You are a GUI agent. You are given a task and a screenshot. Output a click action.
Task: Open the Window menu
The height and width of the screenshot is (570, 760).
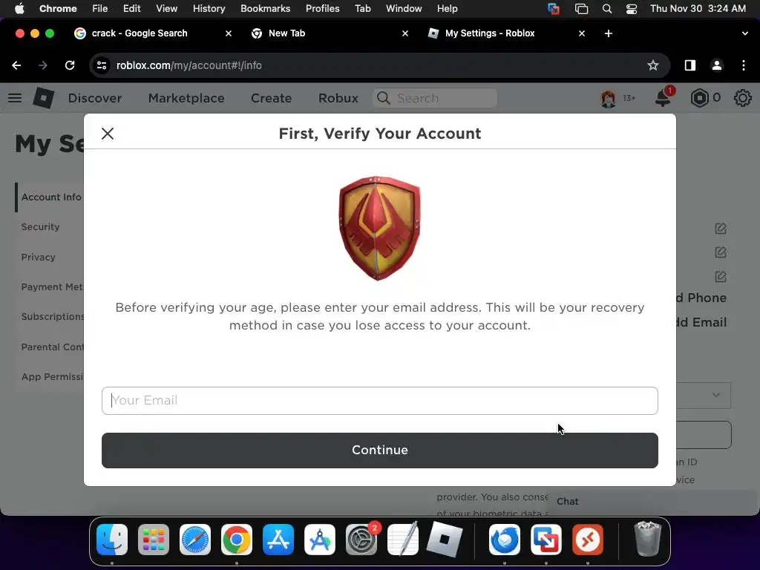tap(404, 8)
